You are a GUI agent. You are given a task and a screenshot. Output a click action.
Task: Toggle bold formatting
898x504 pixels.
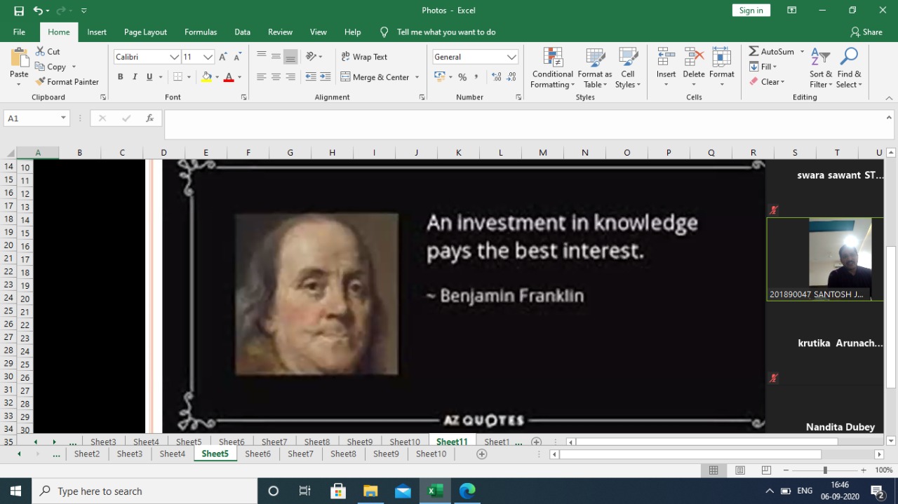pyautogui.click(x=120, y=77)
